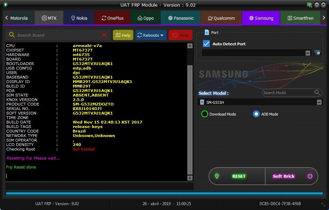Click the magnifier icon in Search Brand field

(x=12, y=35)
